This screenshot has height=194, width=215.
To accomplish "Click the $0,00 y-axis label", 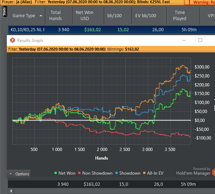I will click(200, 120).
